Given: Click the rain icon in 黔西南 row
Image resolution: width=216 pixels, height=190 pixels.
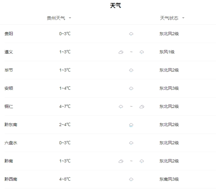Looking at the screenshot, I should coord(131,179).
